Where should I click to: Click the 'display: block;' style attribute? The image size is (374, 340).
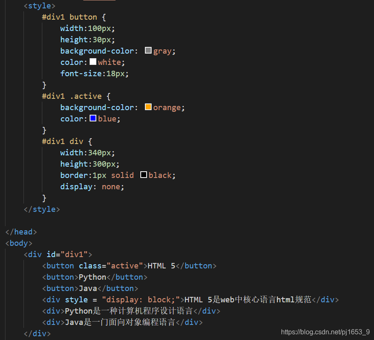point(122,300)
